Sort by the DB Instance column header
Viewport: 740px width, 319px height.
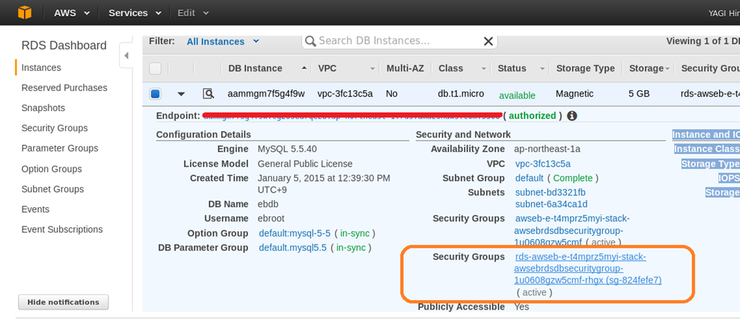click(255, 69)
